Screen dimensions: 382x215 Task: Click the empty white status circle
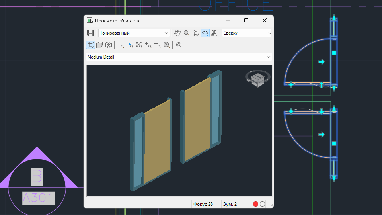click(262, 204)
